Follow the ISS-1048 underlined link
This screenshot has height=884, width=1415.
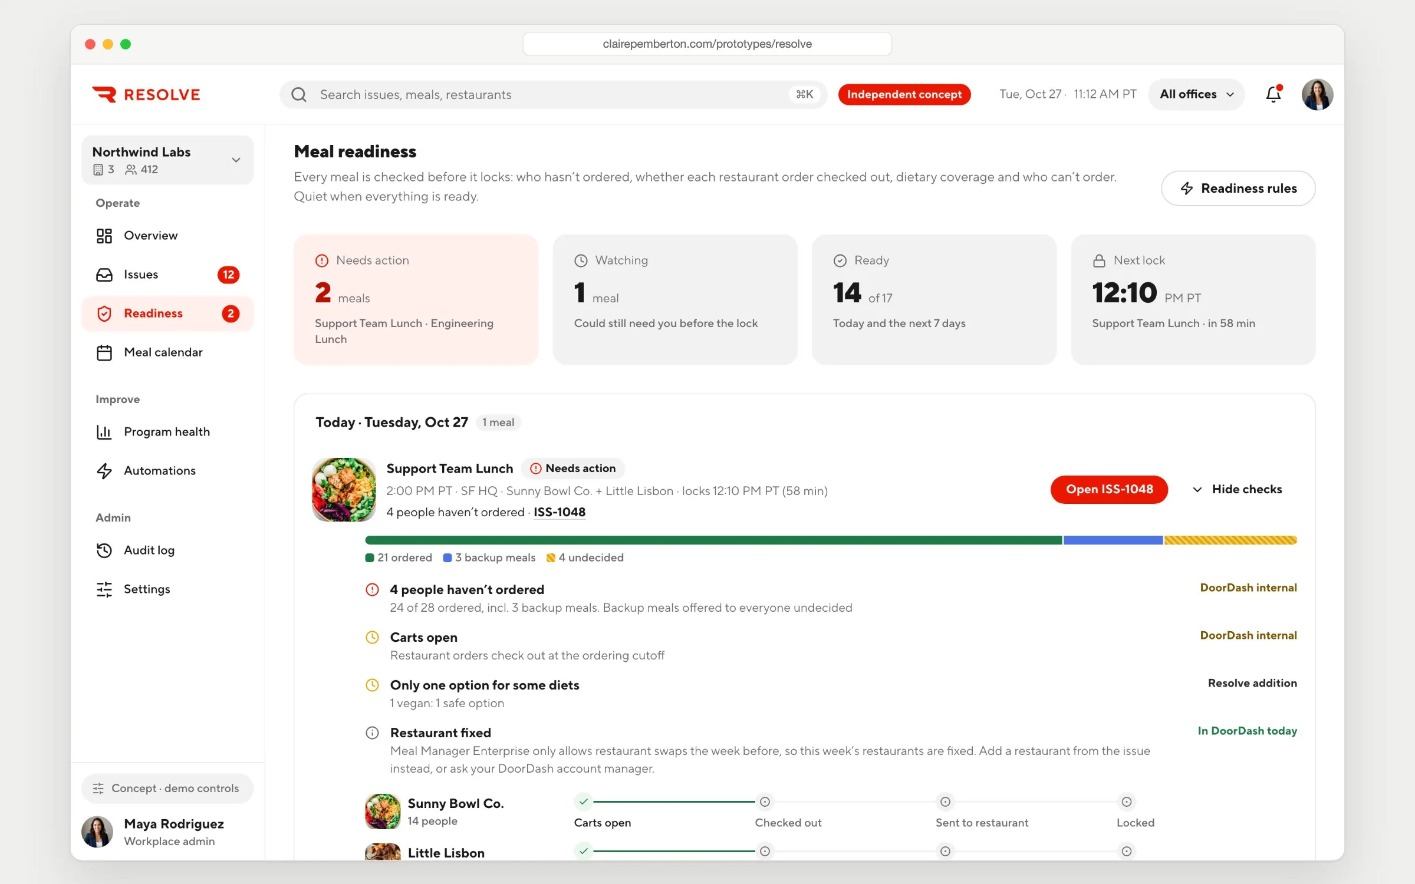pos(560,513)
